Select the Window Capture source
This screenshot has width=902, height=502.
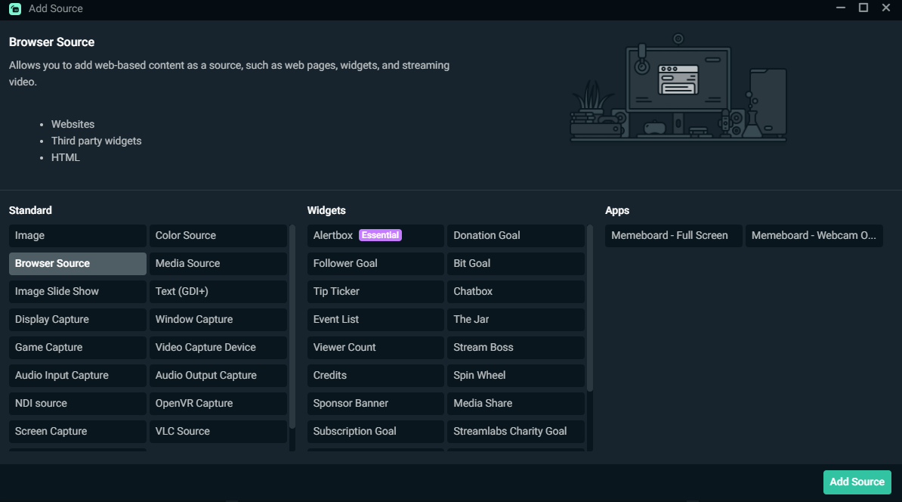point(218,319)
